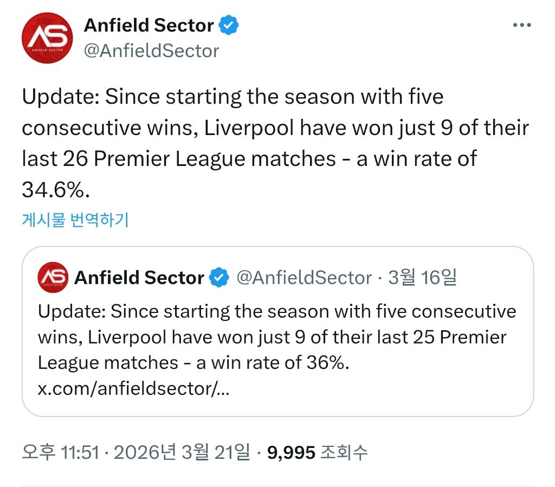The width and height of the screenshot is (555, 487).
Task: Open the three-dot more options menu
Action: coord(521,25)
